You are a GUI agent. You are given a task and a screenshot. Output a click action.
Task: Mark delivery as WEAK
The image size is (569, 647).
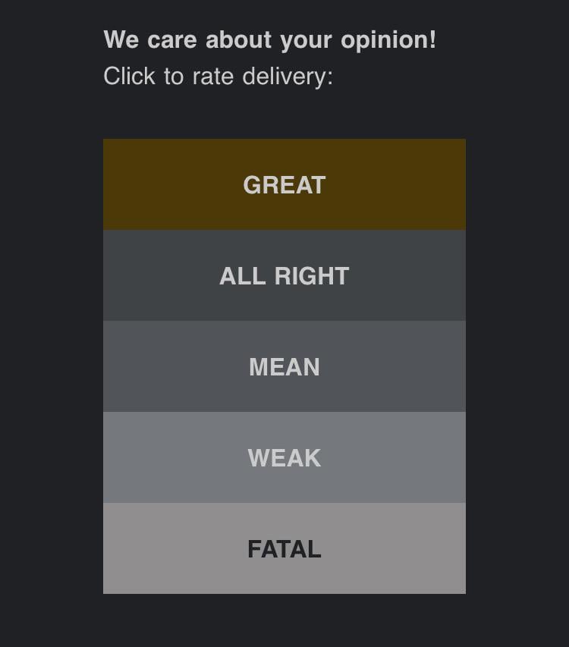(284, 457)
